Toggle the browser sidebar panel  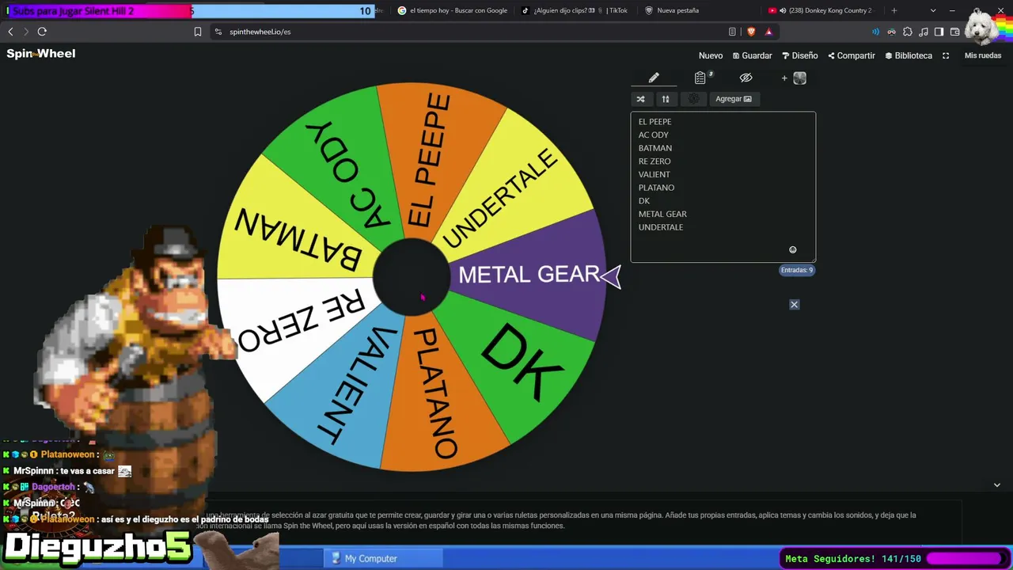939,32
